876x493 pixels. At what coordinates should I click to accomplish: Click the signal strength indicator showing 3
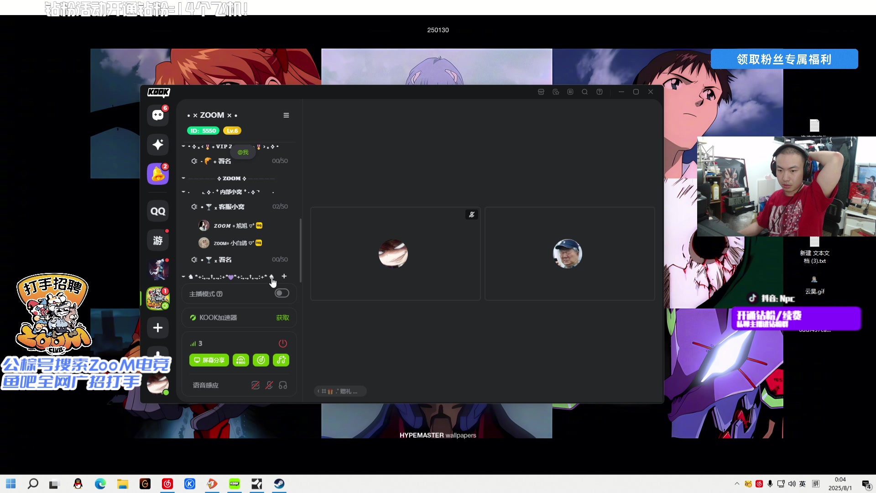[196, 343]
